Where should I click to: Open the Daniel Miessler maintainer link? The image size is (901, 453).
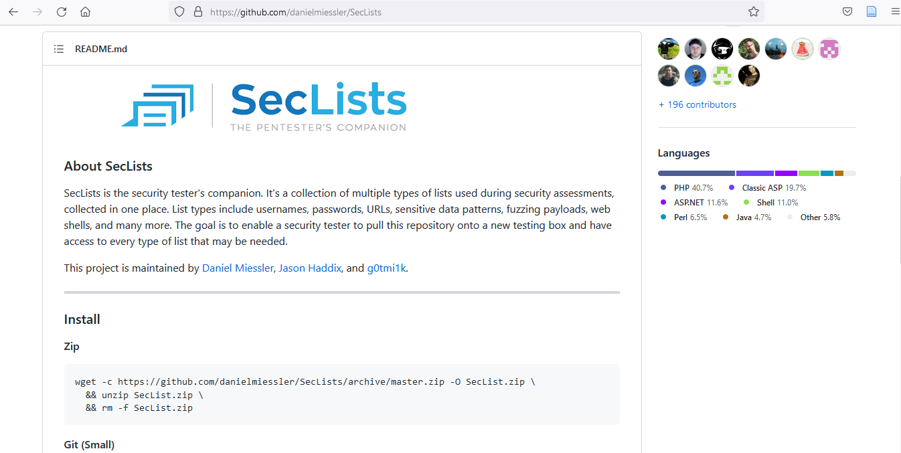237,268
